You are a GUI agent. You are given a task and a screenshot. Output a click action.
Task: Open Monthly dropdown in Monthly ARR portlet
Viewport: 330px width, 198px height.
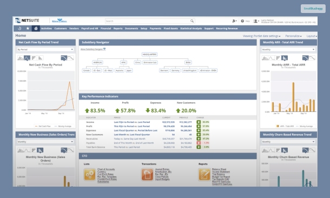click(x=288, y=49)
